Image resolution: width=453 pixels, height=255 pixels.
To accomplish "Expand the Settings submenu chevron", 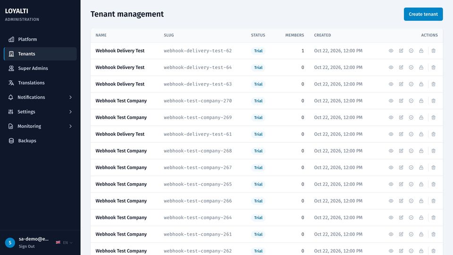I will pos(70,111).
